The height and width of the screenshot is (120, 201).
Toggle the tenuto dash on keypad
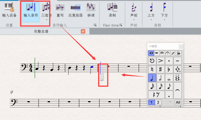[178, 61]
